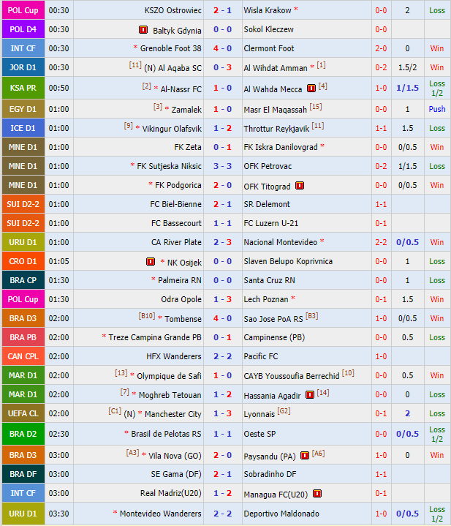This screenshot has width=451, height=526.
Task: Open the Al-Nassr FC team link
Action: point(181,89)
